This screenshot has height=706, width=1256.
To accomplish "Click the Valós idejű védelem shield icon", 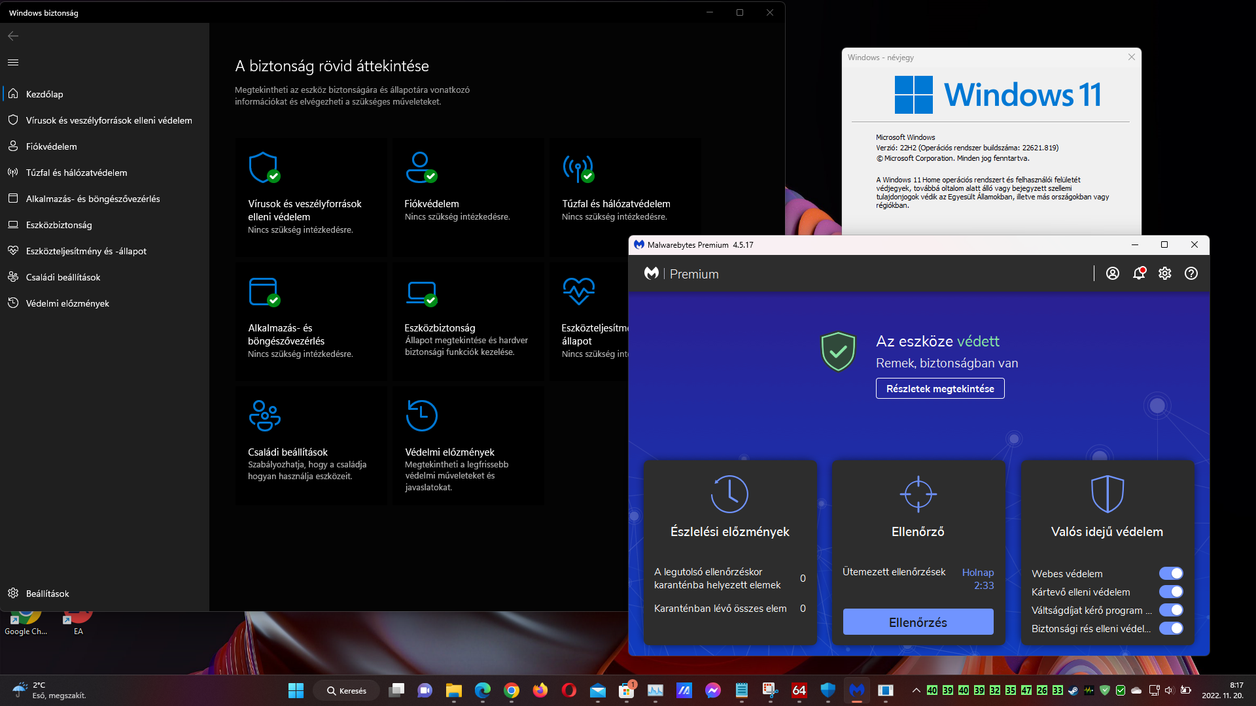I will 1107,494.
